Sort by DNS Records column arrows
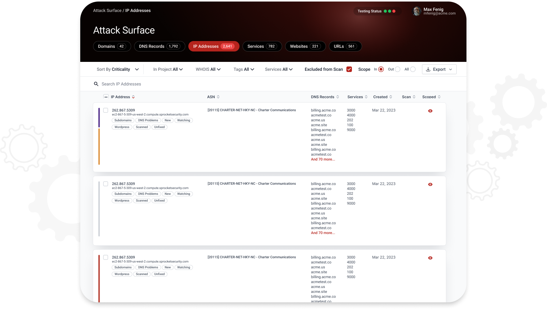 click(338, 97)
